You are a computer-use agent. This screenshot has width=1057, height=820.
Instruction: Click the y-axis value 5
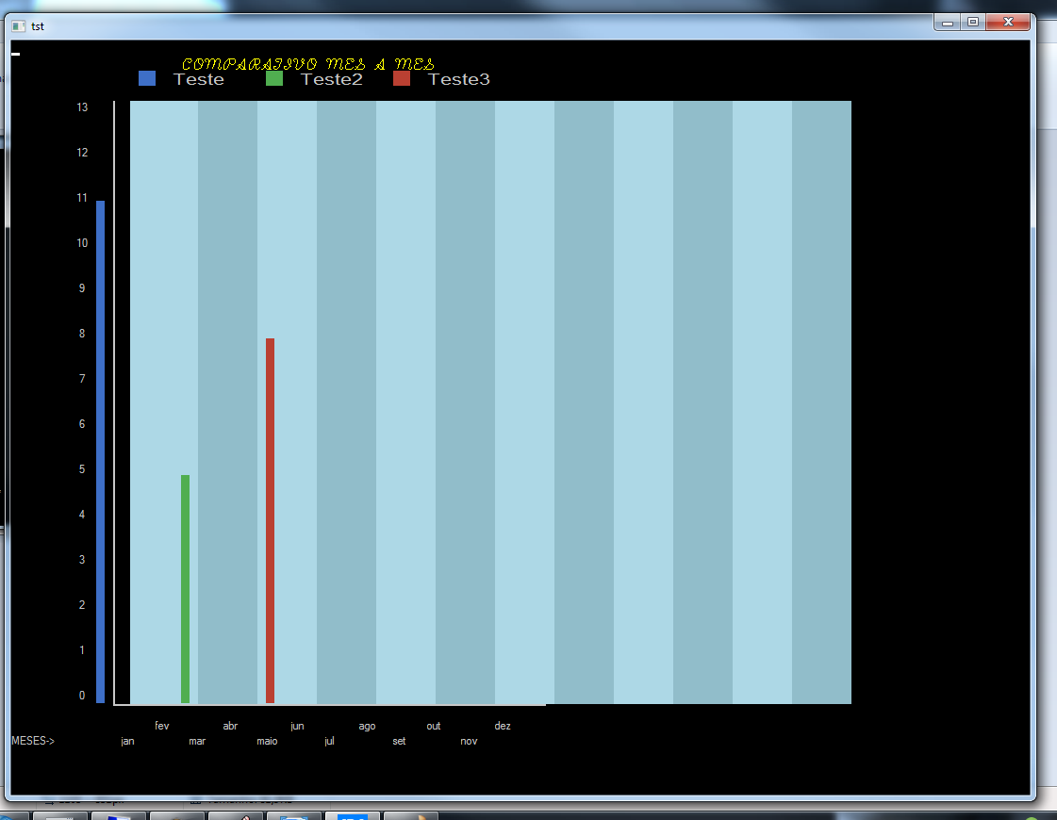(82, 469)
